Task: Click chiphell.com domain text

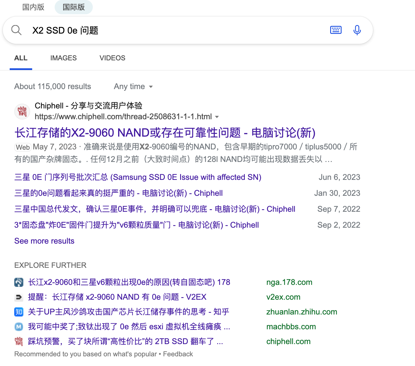Action: [288, 342]
